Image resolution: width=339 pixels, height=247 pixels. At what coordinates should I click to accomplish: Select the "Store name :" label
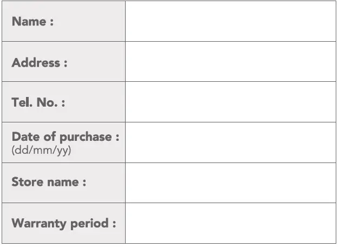(x=49, y=182)
